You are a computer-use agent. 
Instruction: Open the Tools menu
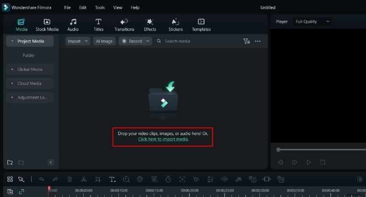100,8
